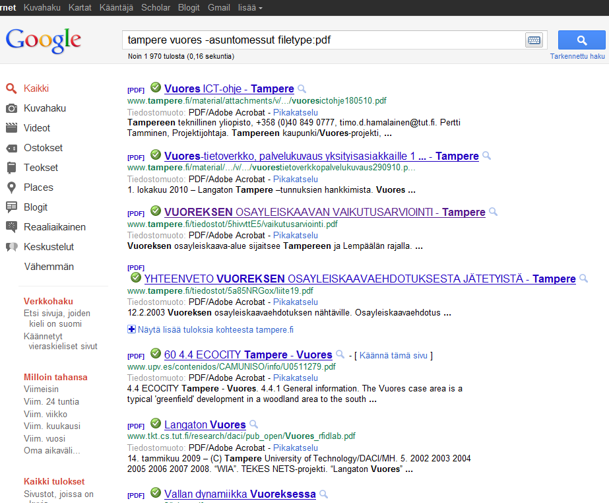Open Tarkennettu haku advanced search link

(x=577, y=56)
